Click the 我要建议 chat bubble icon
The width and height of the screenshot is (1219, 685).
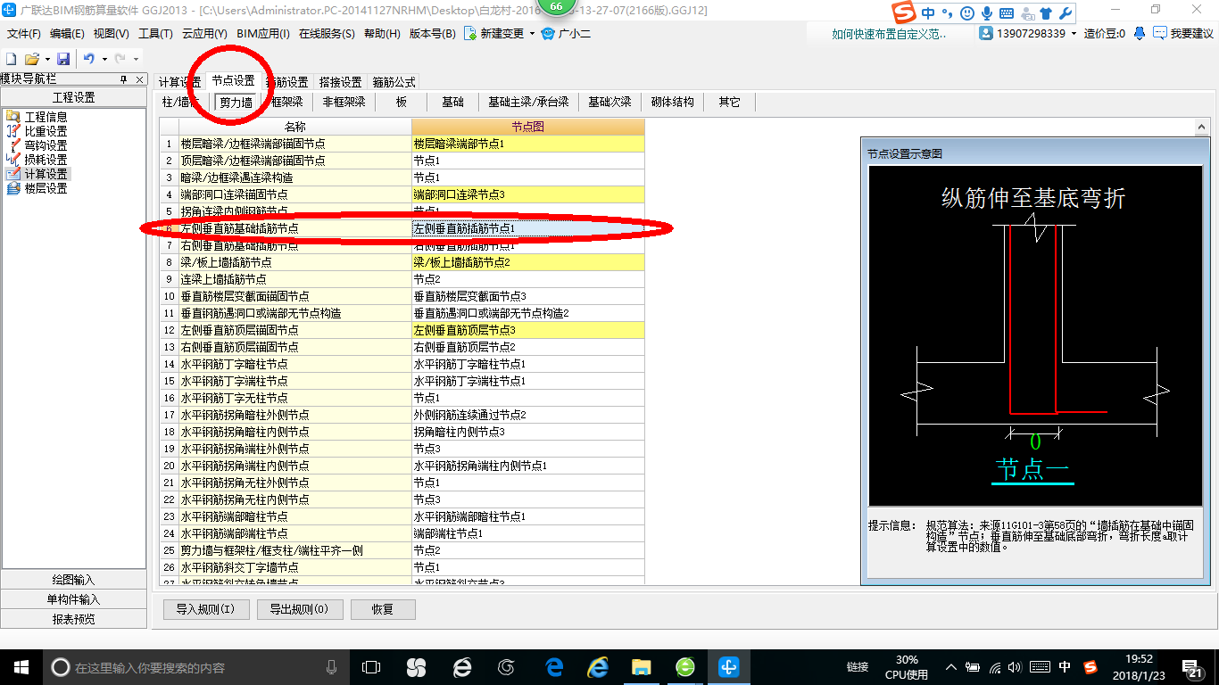click(x=1160, y=34)
